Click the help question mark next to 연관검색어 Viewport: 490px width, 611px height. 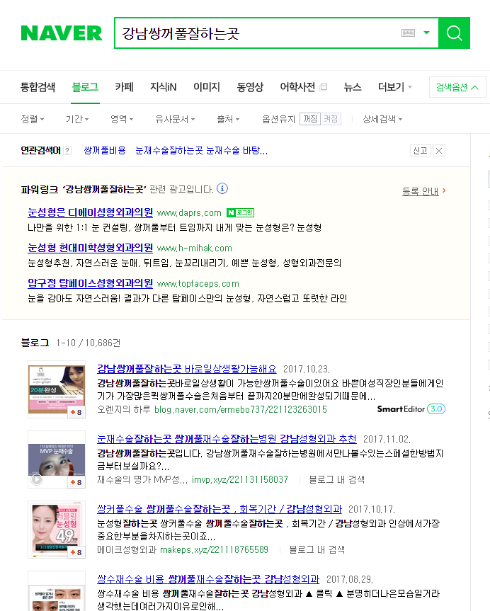coord(67,151)
